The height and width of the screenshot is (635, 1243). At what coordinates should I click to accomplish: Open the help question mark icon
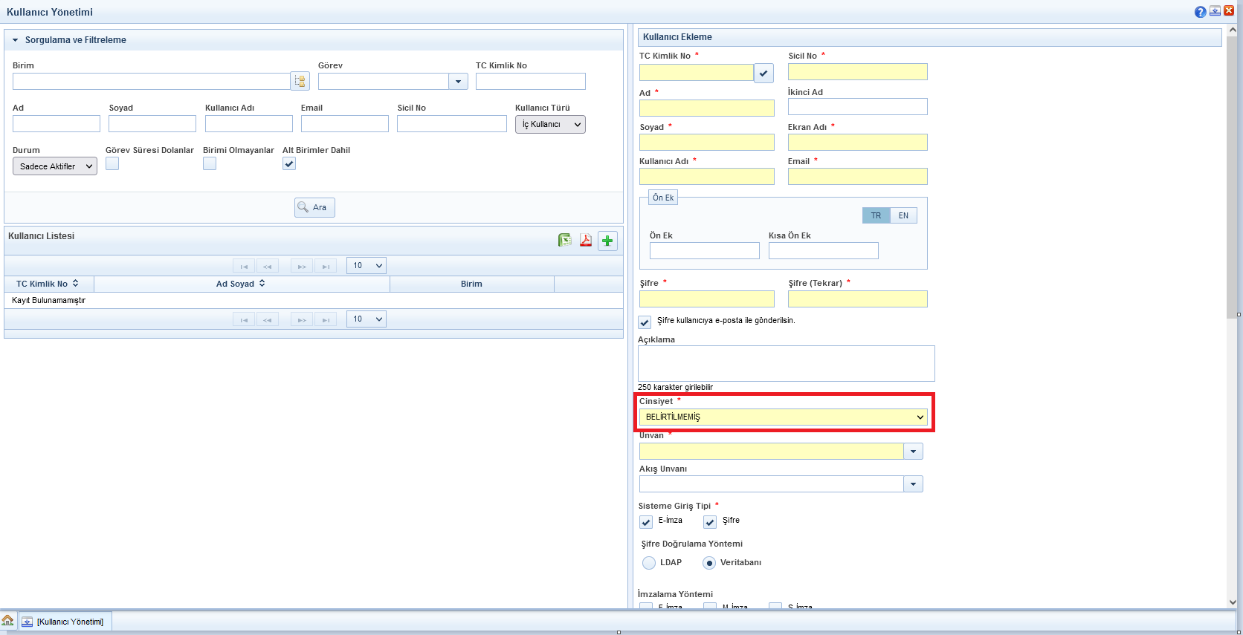[1200, 12]
